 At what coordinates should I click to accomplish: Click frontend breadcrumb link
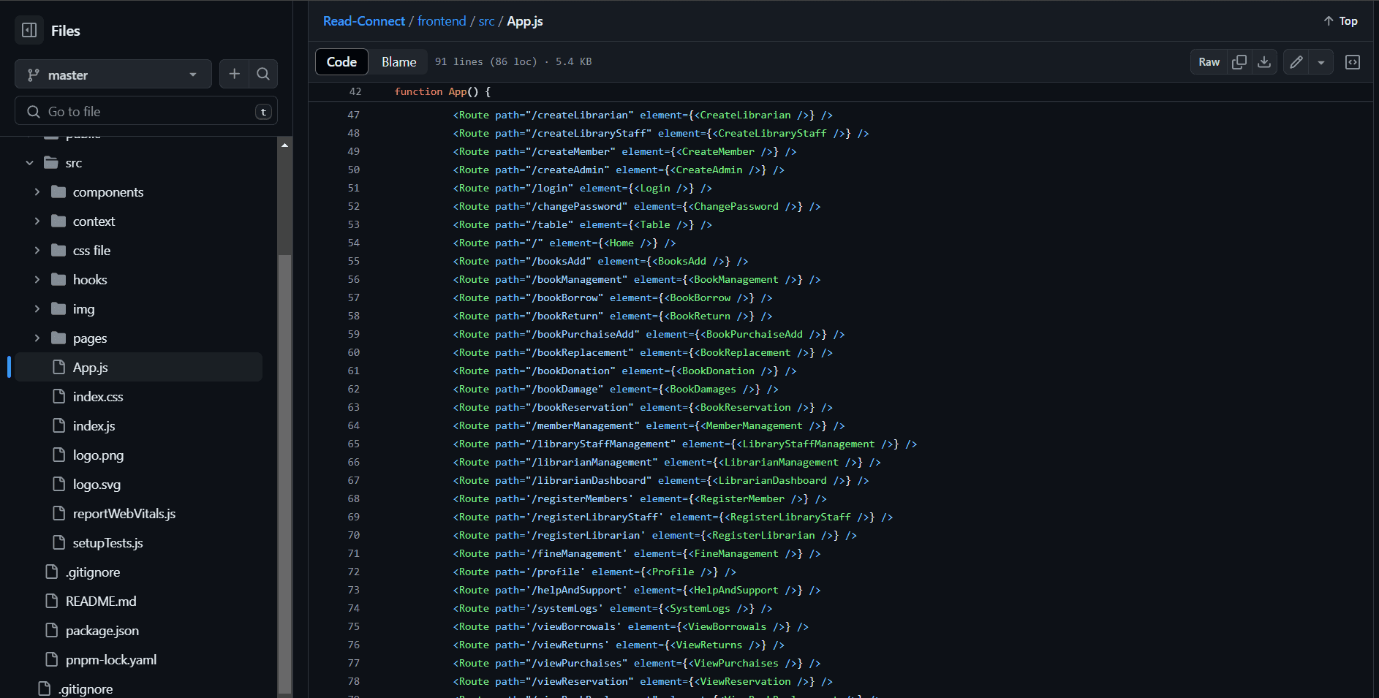(x=442, y=21)
